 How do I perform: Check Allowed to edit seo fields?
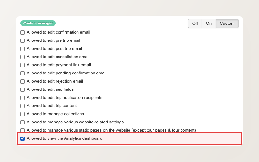point(23,89)
